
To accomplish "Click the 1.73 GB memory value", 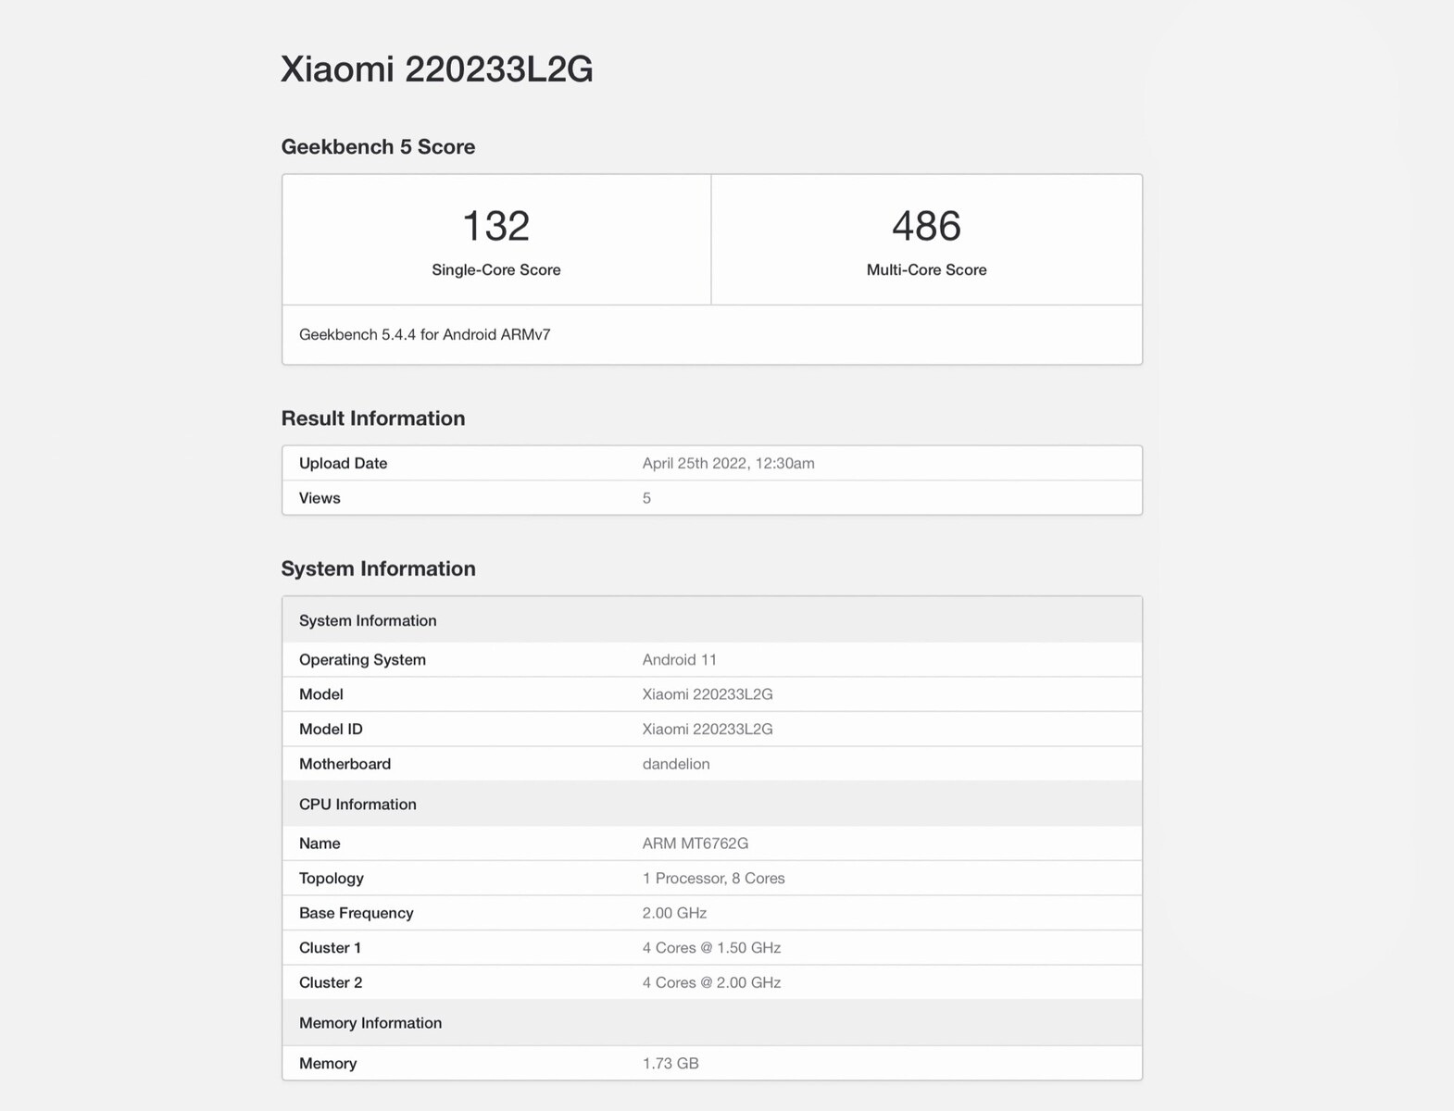I will tap(670, 1063).
